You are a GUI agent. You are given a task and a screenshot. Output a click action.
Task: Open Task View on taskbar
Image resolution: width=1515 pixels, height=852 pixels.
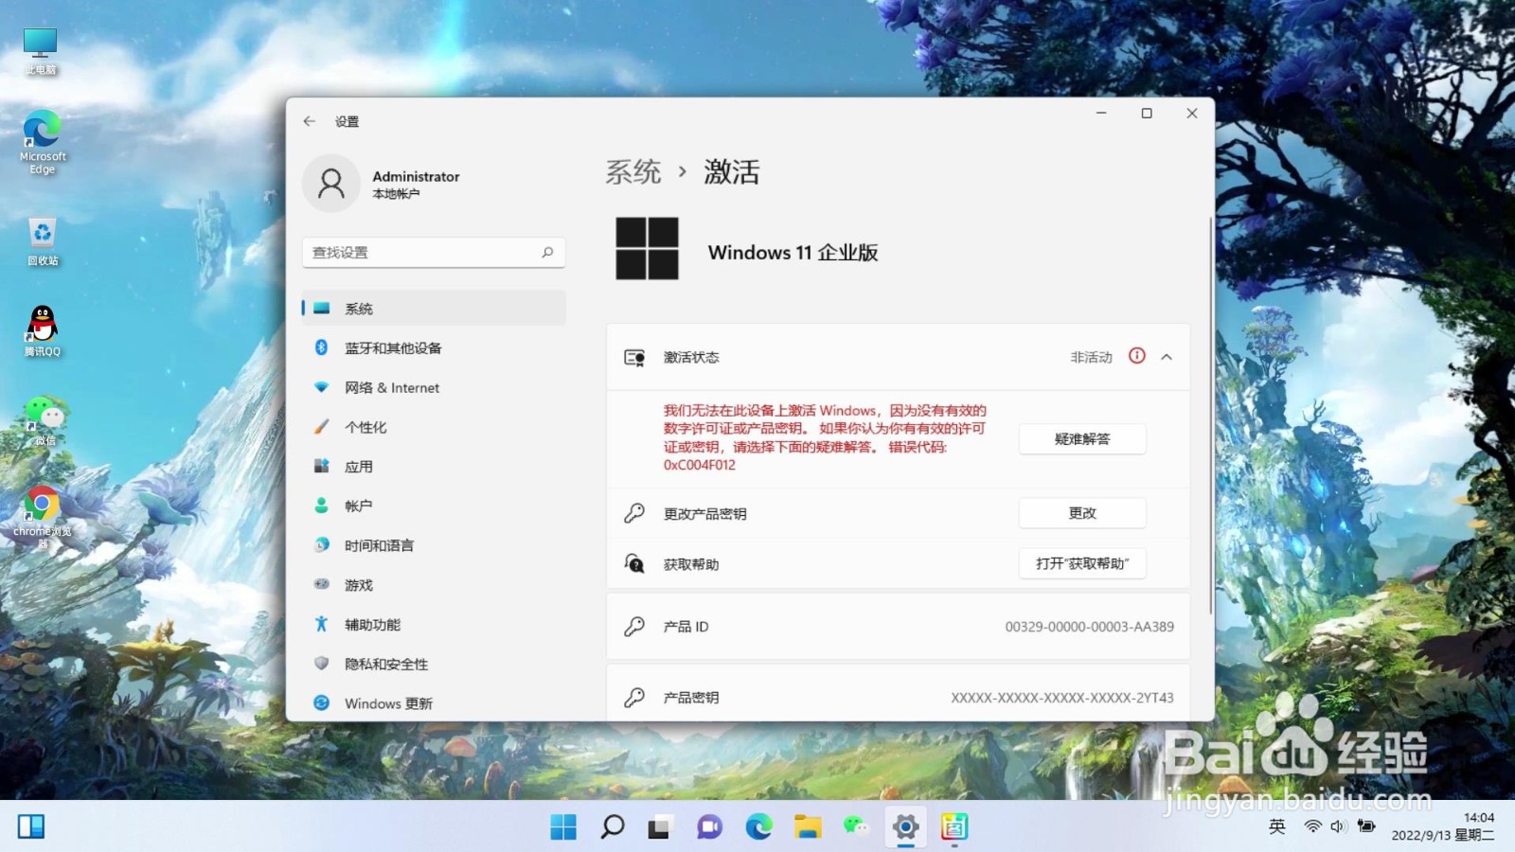tap(660, 826)
